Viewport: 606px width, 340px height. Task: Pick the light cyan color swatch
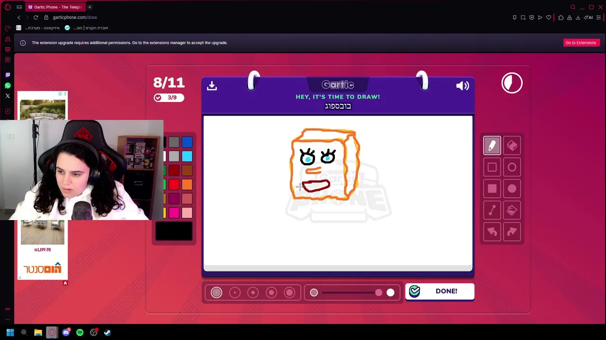[187, 156]
